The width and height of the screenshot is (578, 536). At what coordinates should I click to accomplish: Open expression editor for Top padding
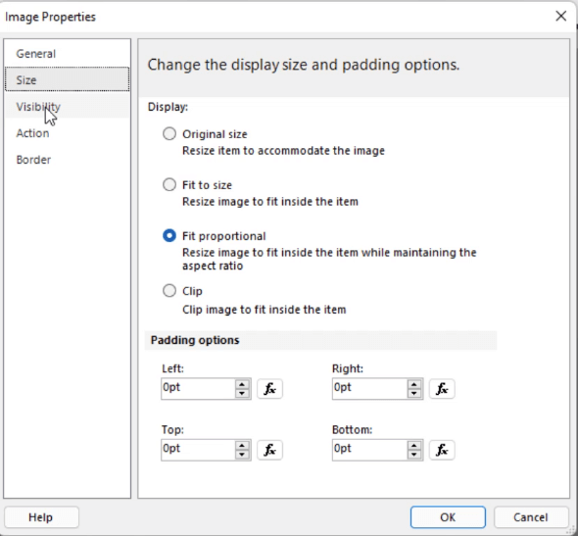tap(269, 450)
